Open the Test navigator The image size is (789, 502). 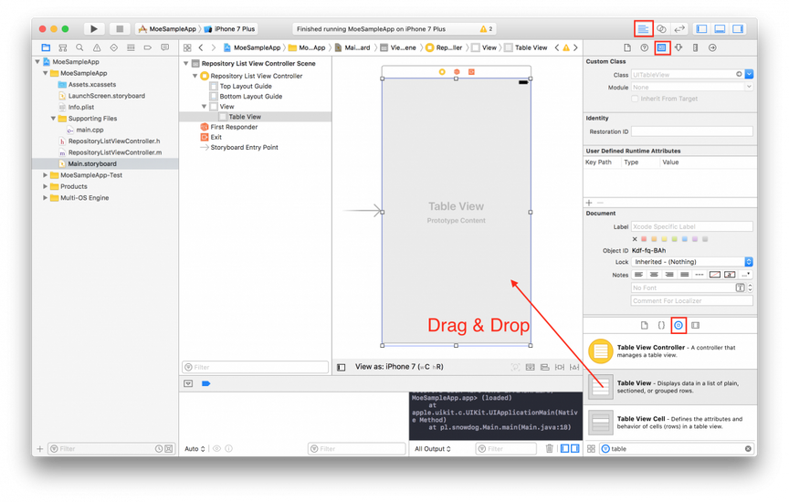(x=114, y=47)
